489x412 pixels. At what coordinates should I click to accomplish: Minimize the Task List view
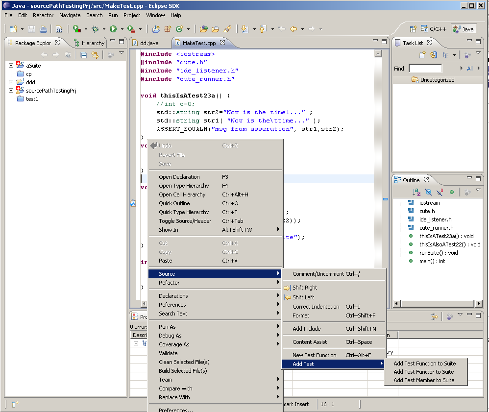[x=469, y=41]
